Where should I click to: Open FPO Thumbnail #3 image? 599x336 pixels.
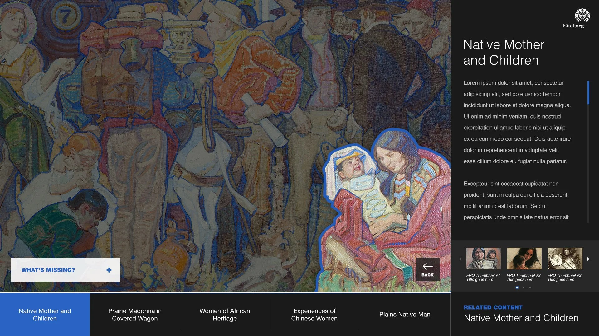click(x=565, y=259)
